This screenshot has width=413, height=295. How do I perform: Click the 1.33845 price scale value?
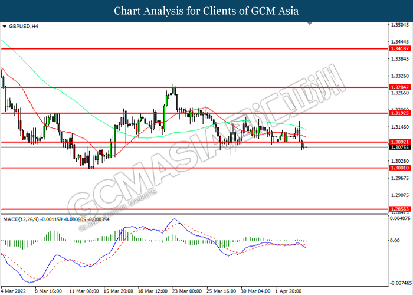tap(400, 59)
